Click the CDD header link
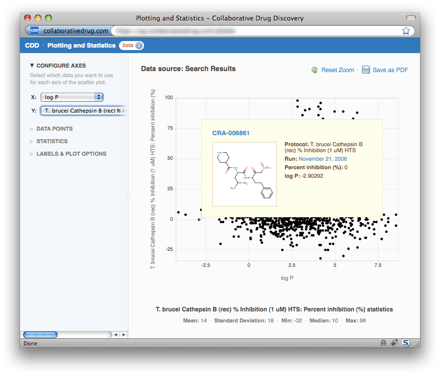440x375 pixels. pos(32,46)
